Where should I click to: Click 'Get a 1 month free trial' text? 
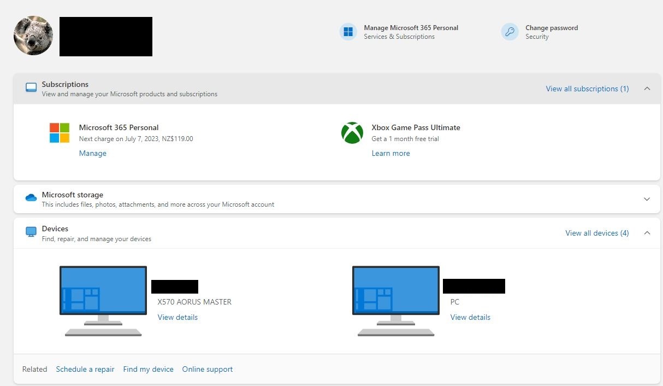[x=405, y=139]
